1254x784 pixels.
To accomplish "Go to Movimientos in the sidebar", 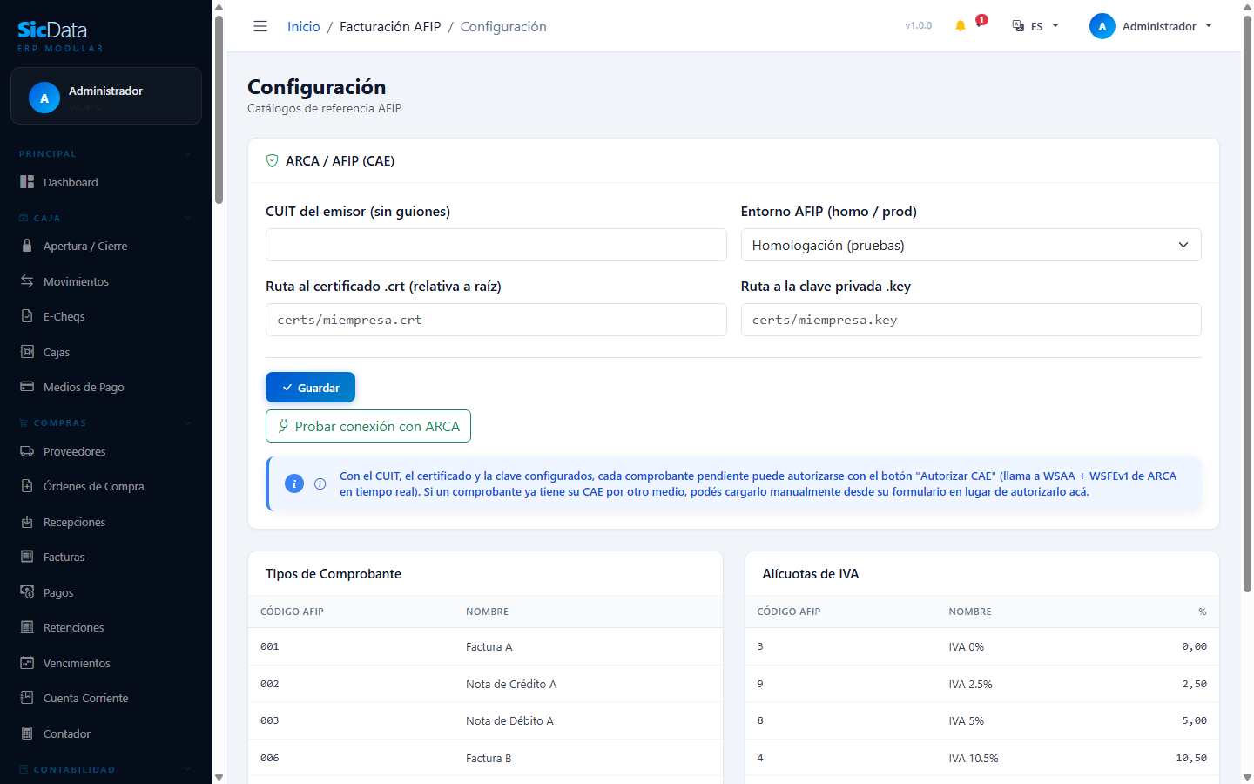I will point(106,281).
